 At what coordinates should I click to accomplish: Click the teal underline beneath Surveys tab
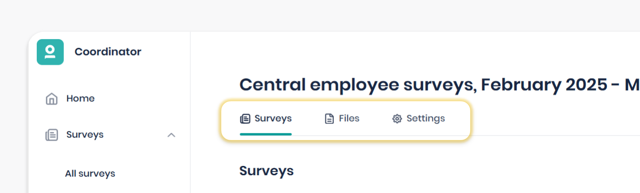click(x=266, y=134)
